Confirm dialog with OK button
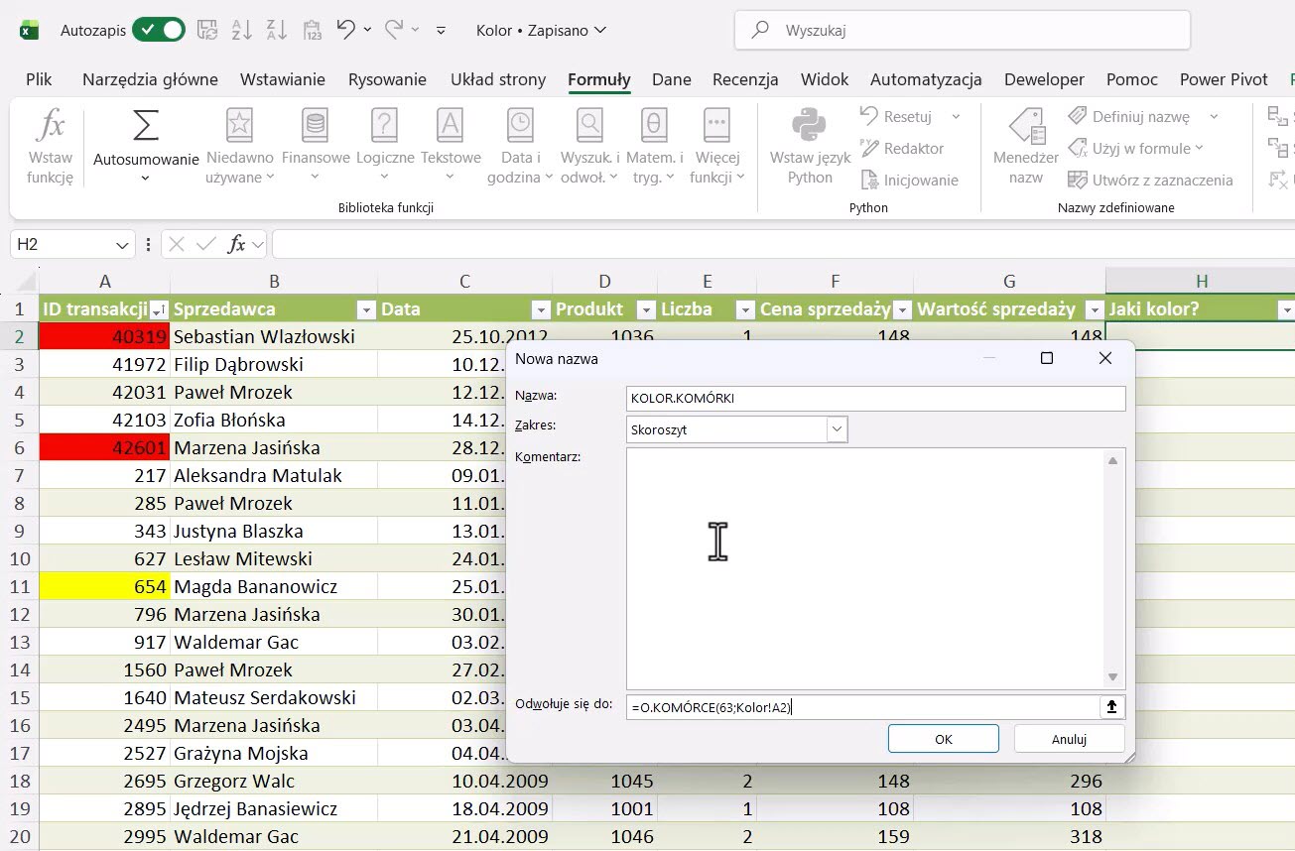Screen dimensions: 1295x851 coord(944,739)
